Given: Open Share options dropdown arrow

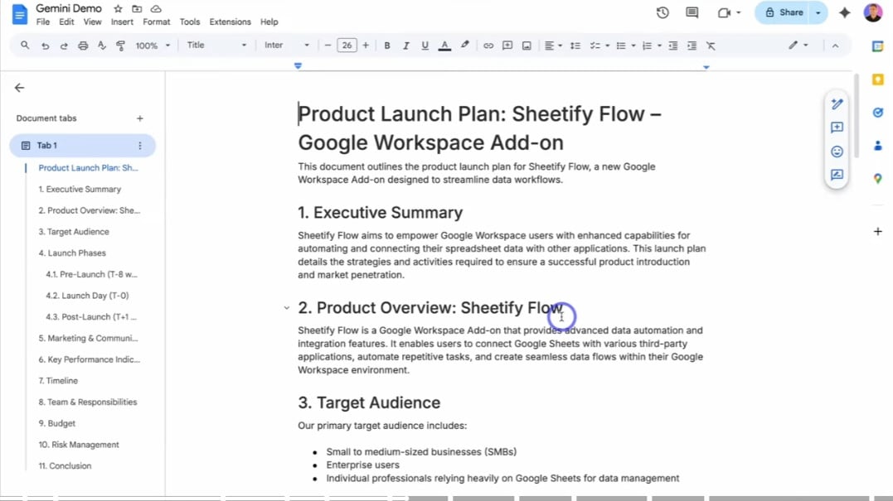Looking at the screenshot, I should coord(818,12).
